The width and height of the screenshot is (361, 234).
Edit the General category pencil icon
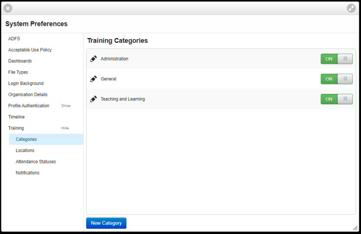(x=94, y=79)
